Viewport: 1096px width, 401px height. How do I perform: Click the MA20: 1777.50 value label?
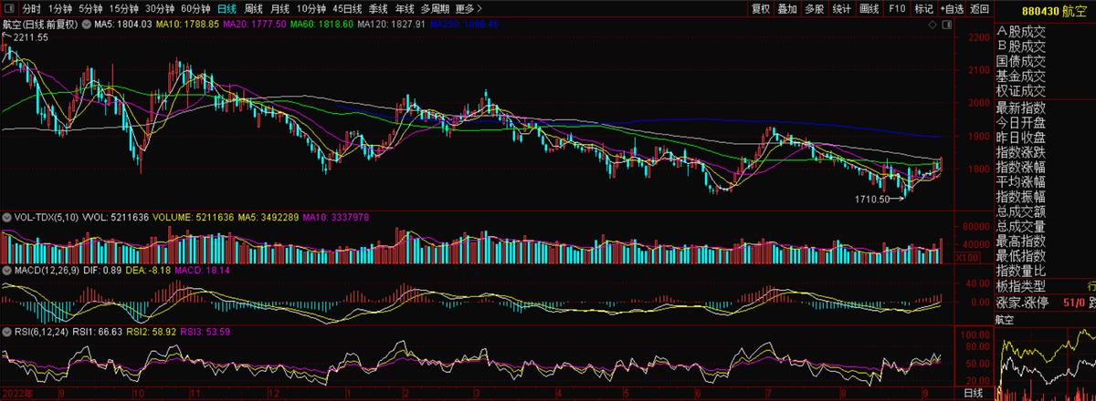pos(255,24)
